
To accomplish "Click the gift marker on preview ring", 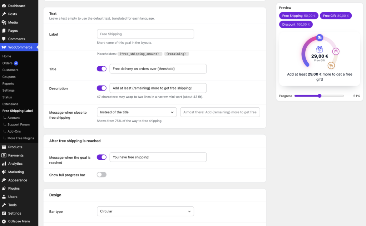I will (336, 51).
